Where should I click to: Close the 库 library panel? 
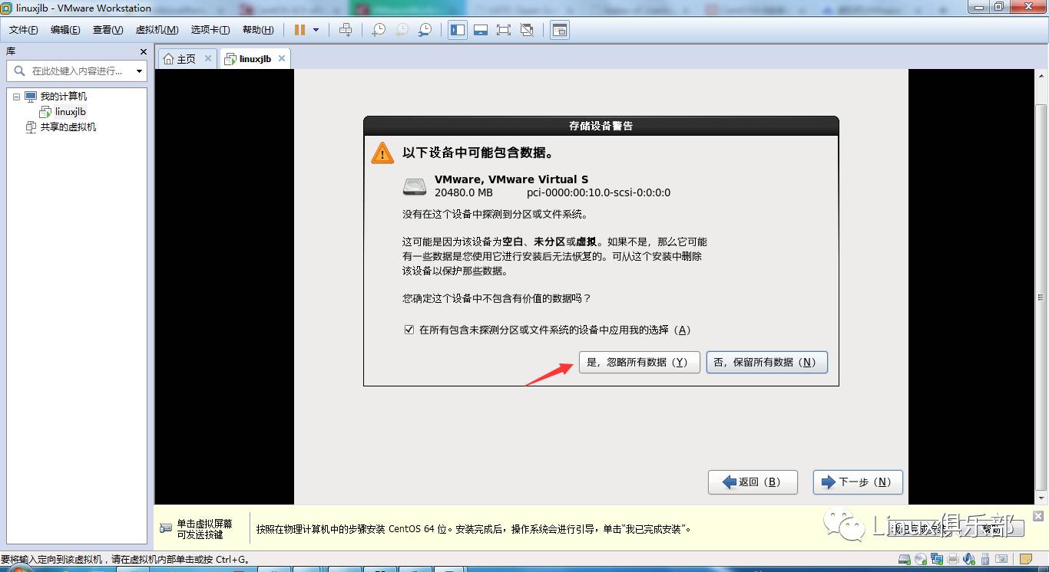click(x=144, y=51)
